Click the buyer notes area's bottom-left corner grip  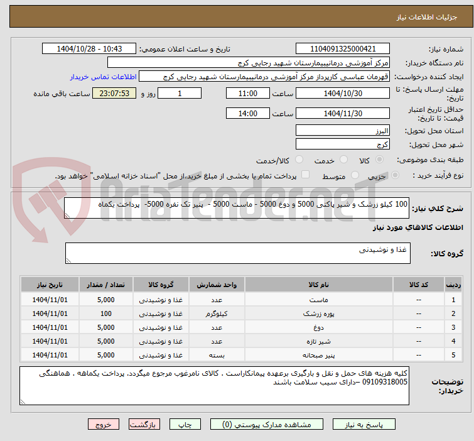coord(23,401)
